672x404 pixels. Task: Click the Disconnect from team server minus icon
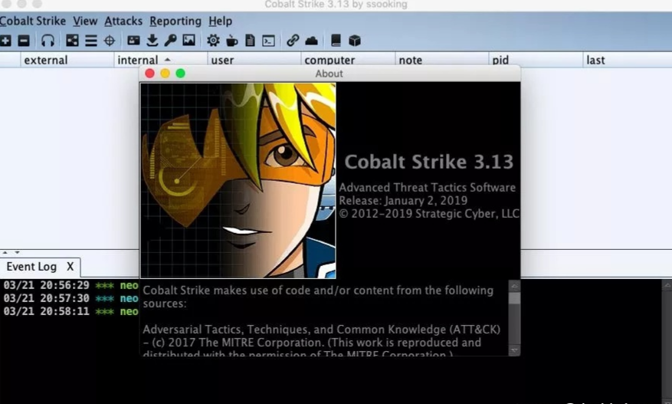coord(24,41)
